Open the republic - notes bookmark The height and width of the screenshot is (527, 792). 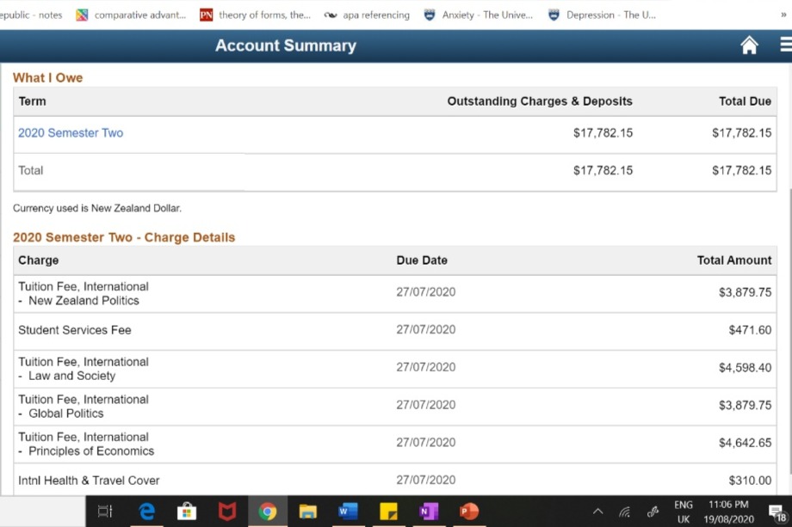[31, 15]
